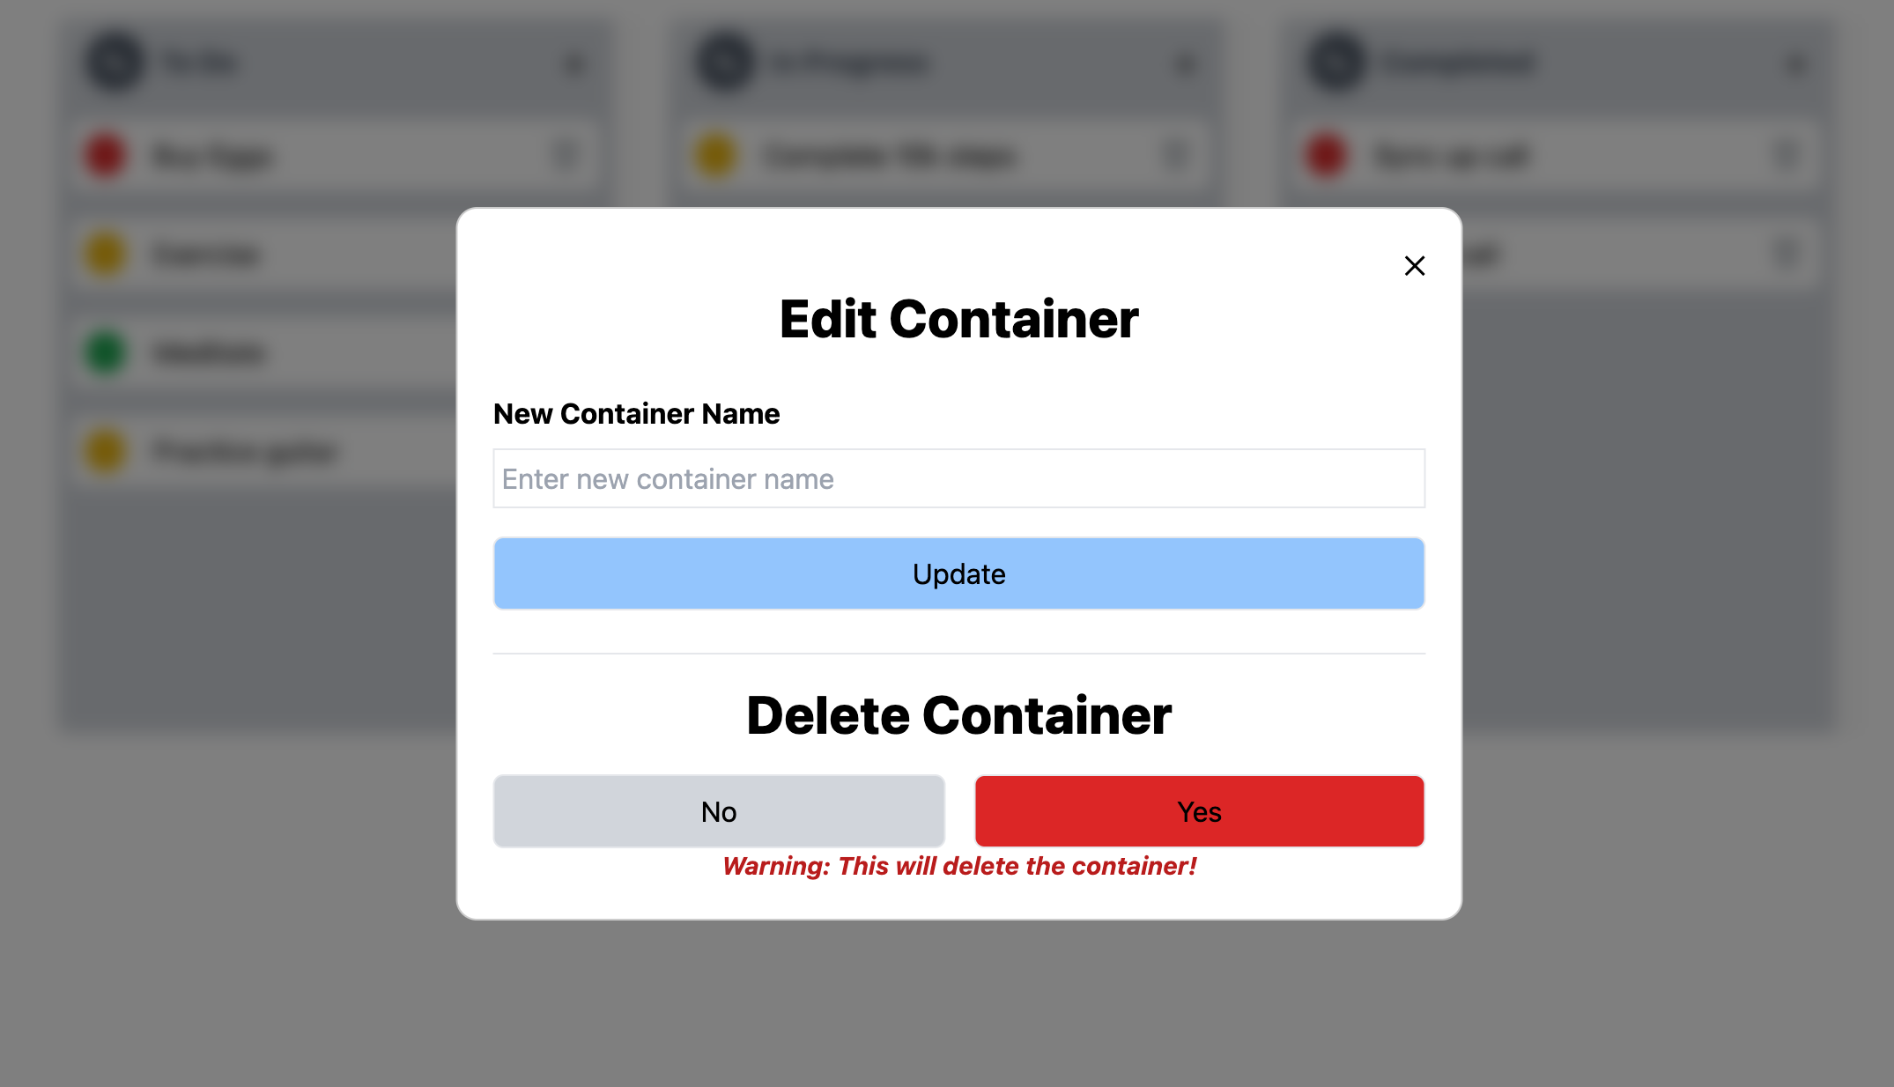Click the To Do column's round badge icon
The height and width of the screenshot is (1087, 1894).
pyautogui.click(x=115, y=62)
